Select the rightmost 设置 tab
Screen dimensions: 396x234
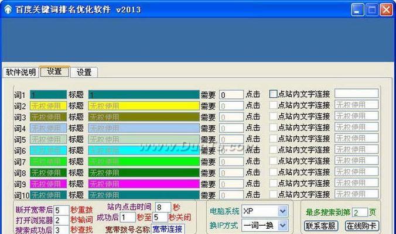coord(84,72)
